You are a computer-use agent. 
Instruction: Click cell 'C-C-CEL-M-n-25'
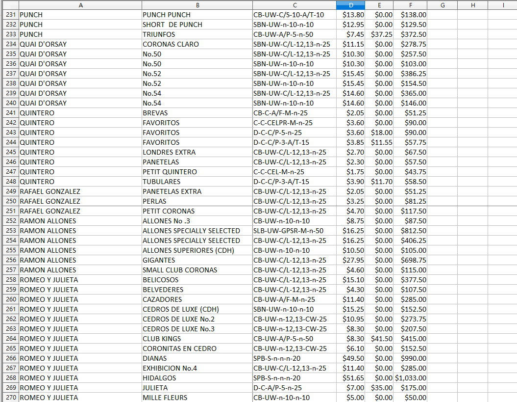pyautogui.click(x=295, y=172)
